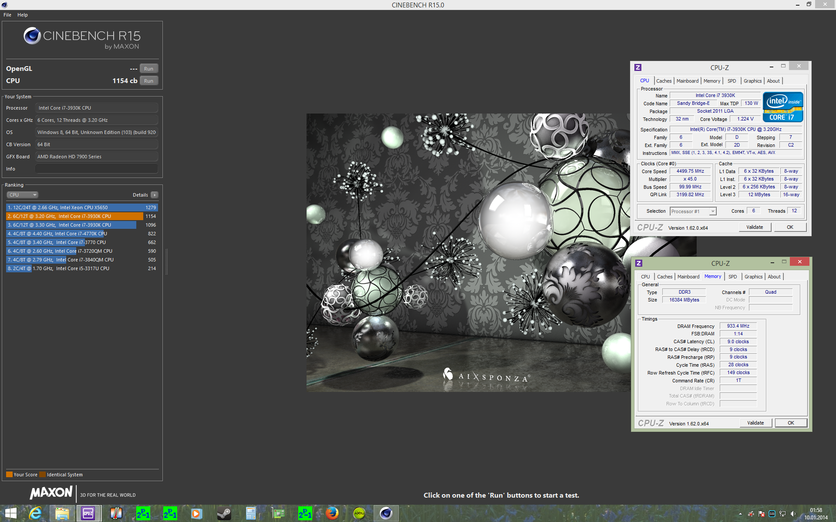Click the CPU-Z title icon in the lower window

(x=639, y=263)
